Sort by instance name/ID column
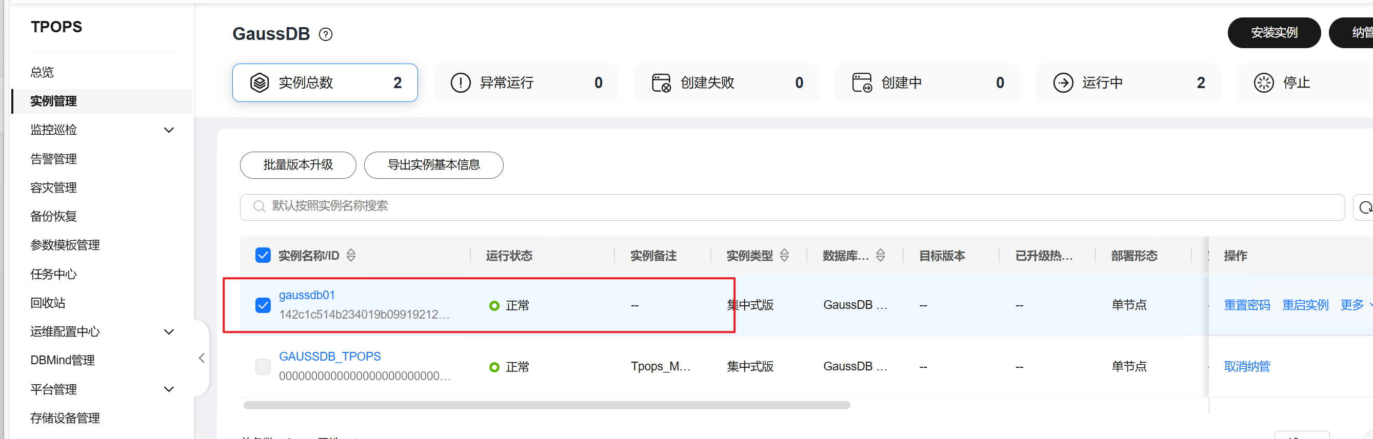The height and width of the screenshot is (439, 1373). [x=351, y=256]
